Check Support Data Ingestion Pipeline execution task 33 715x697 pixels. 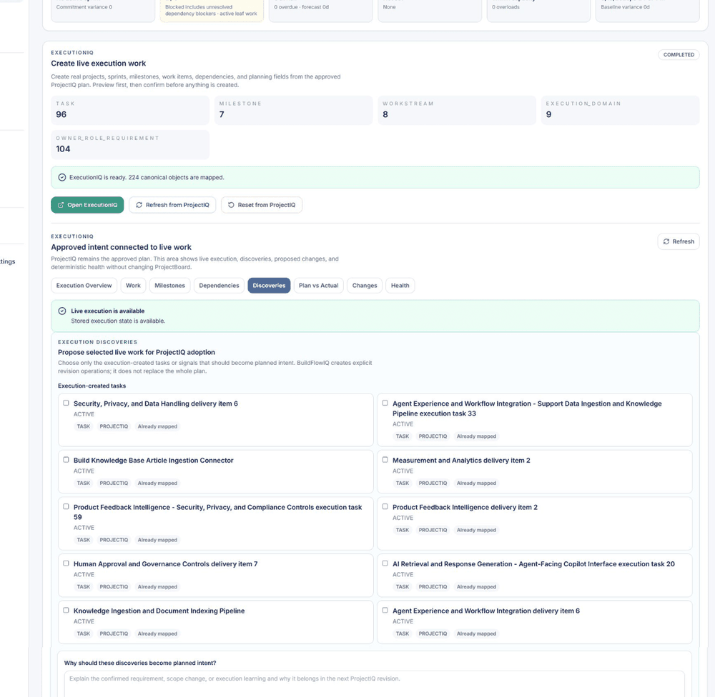(x=385, y=403)
